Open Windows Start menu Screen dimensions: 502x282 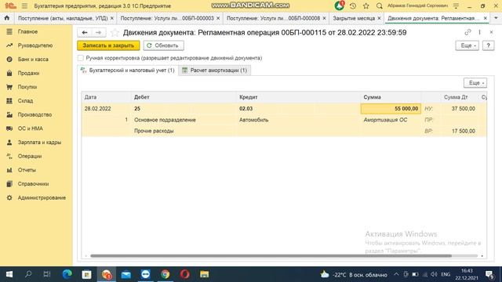click(x=9, y=274)
